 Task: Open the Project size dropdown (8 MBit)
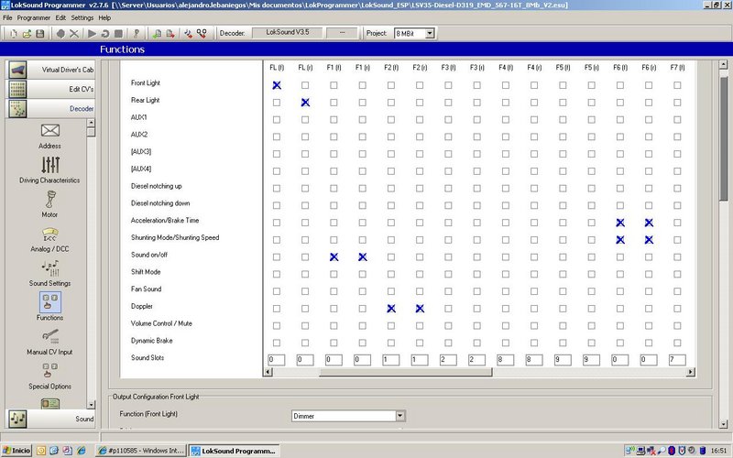click(x=430, y=33)
